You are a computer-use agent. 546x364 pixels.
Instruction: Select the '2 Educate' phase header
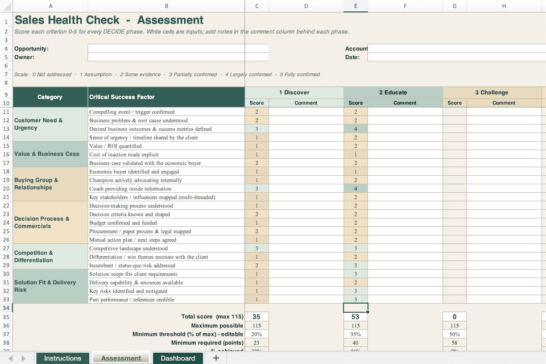[393, 92]
